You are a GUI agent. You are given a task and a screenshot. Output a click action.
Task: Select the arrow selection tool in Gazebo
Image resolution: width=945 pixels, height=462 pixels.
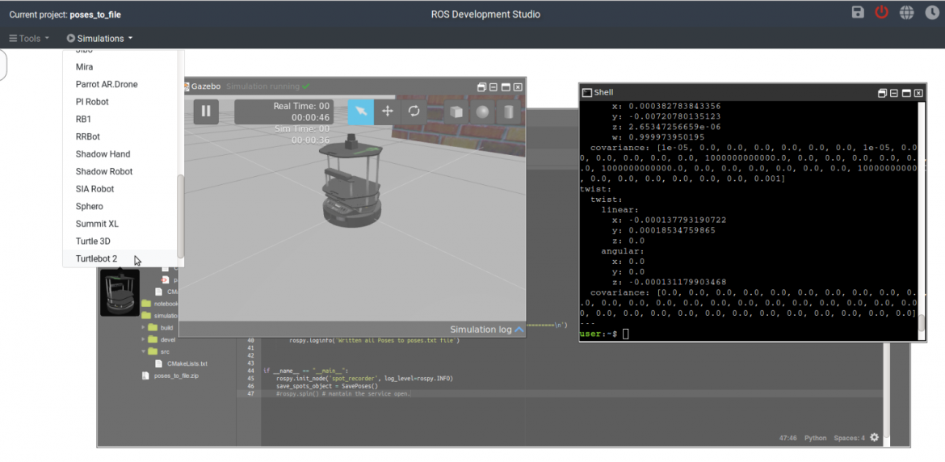(361, 111)
